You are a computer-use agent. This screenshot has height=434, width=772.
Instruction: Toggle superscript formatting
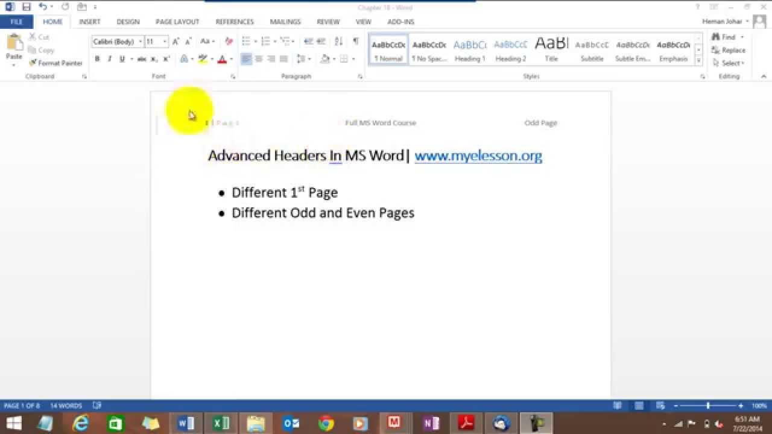(166, 59)
